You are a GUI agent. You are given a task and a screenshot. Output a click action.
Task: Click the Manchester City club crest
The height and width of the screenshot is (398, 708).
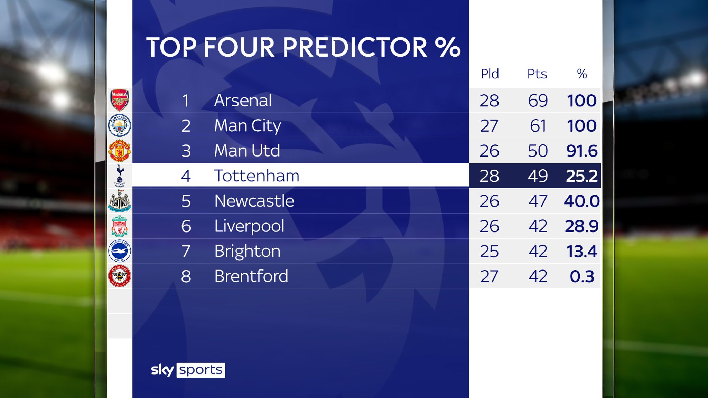point(120,125)
